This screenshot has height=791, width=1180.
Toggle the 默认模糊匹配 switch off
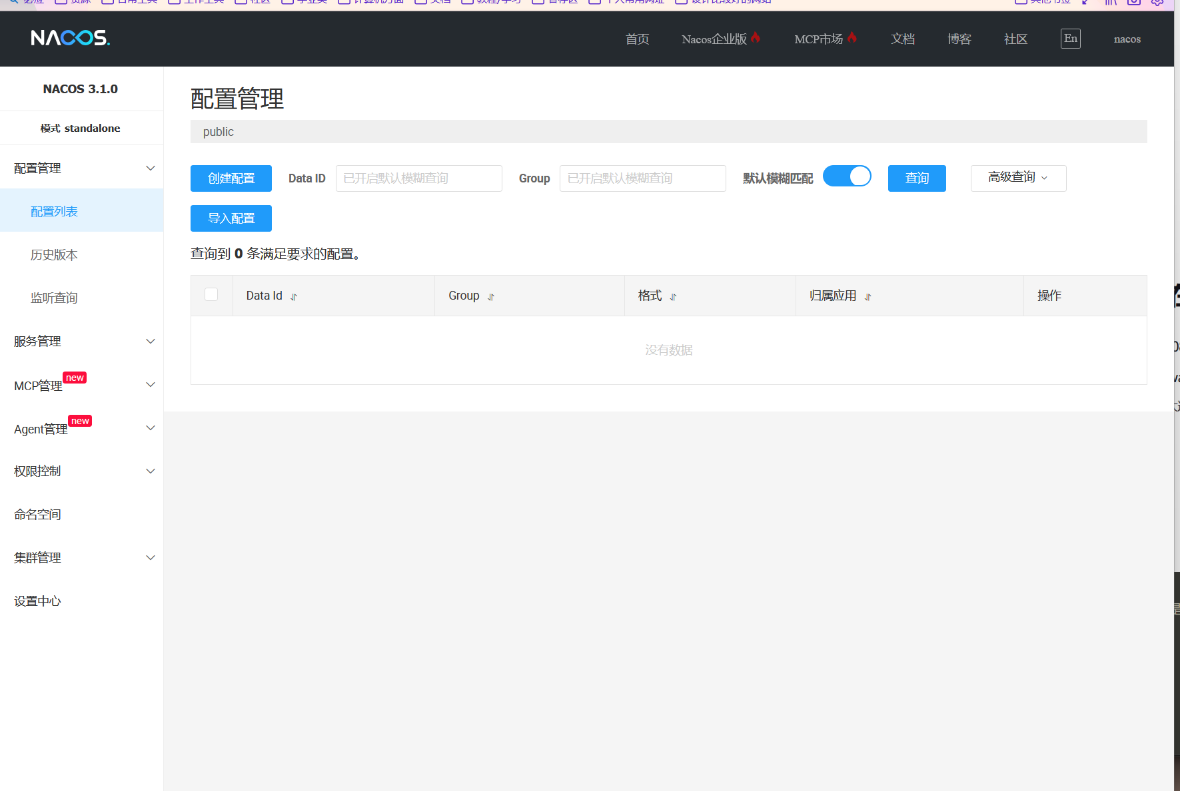click(x=847, y=176)
